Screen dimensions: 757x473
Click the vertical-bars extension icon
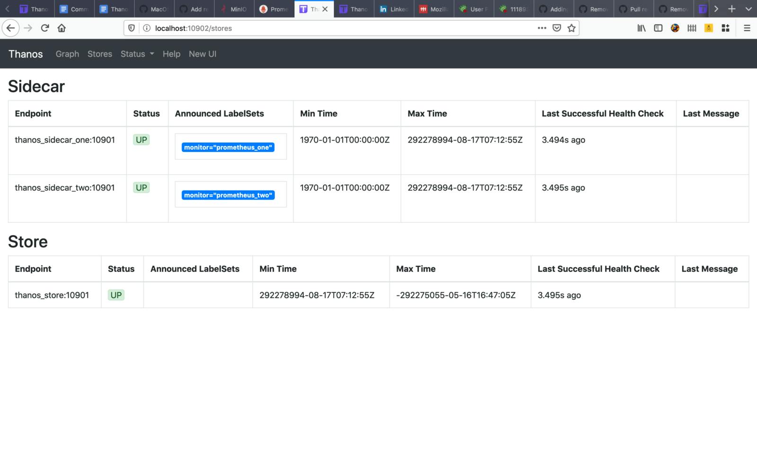tap(692, 28)
